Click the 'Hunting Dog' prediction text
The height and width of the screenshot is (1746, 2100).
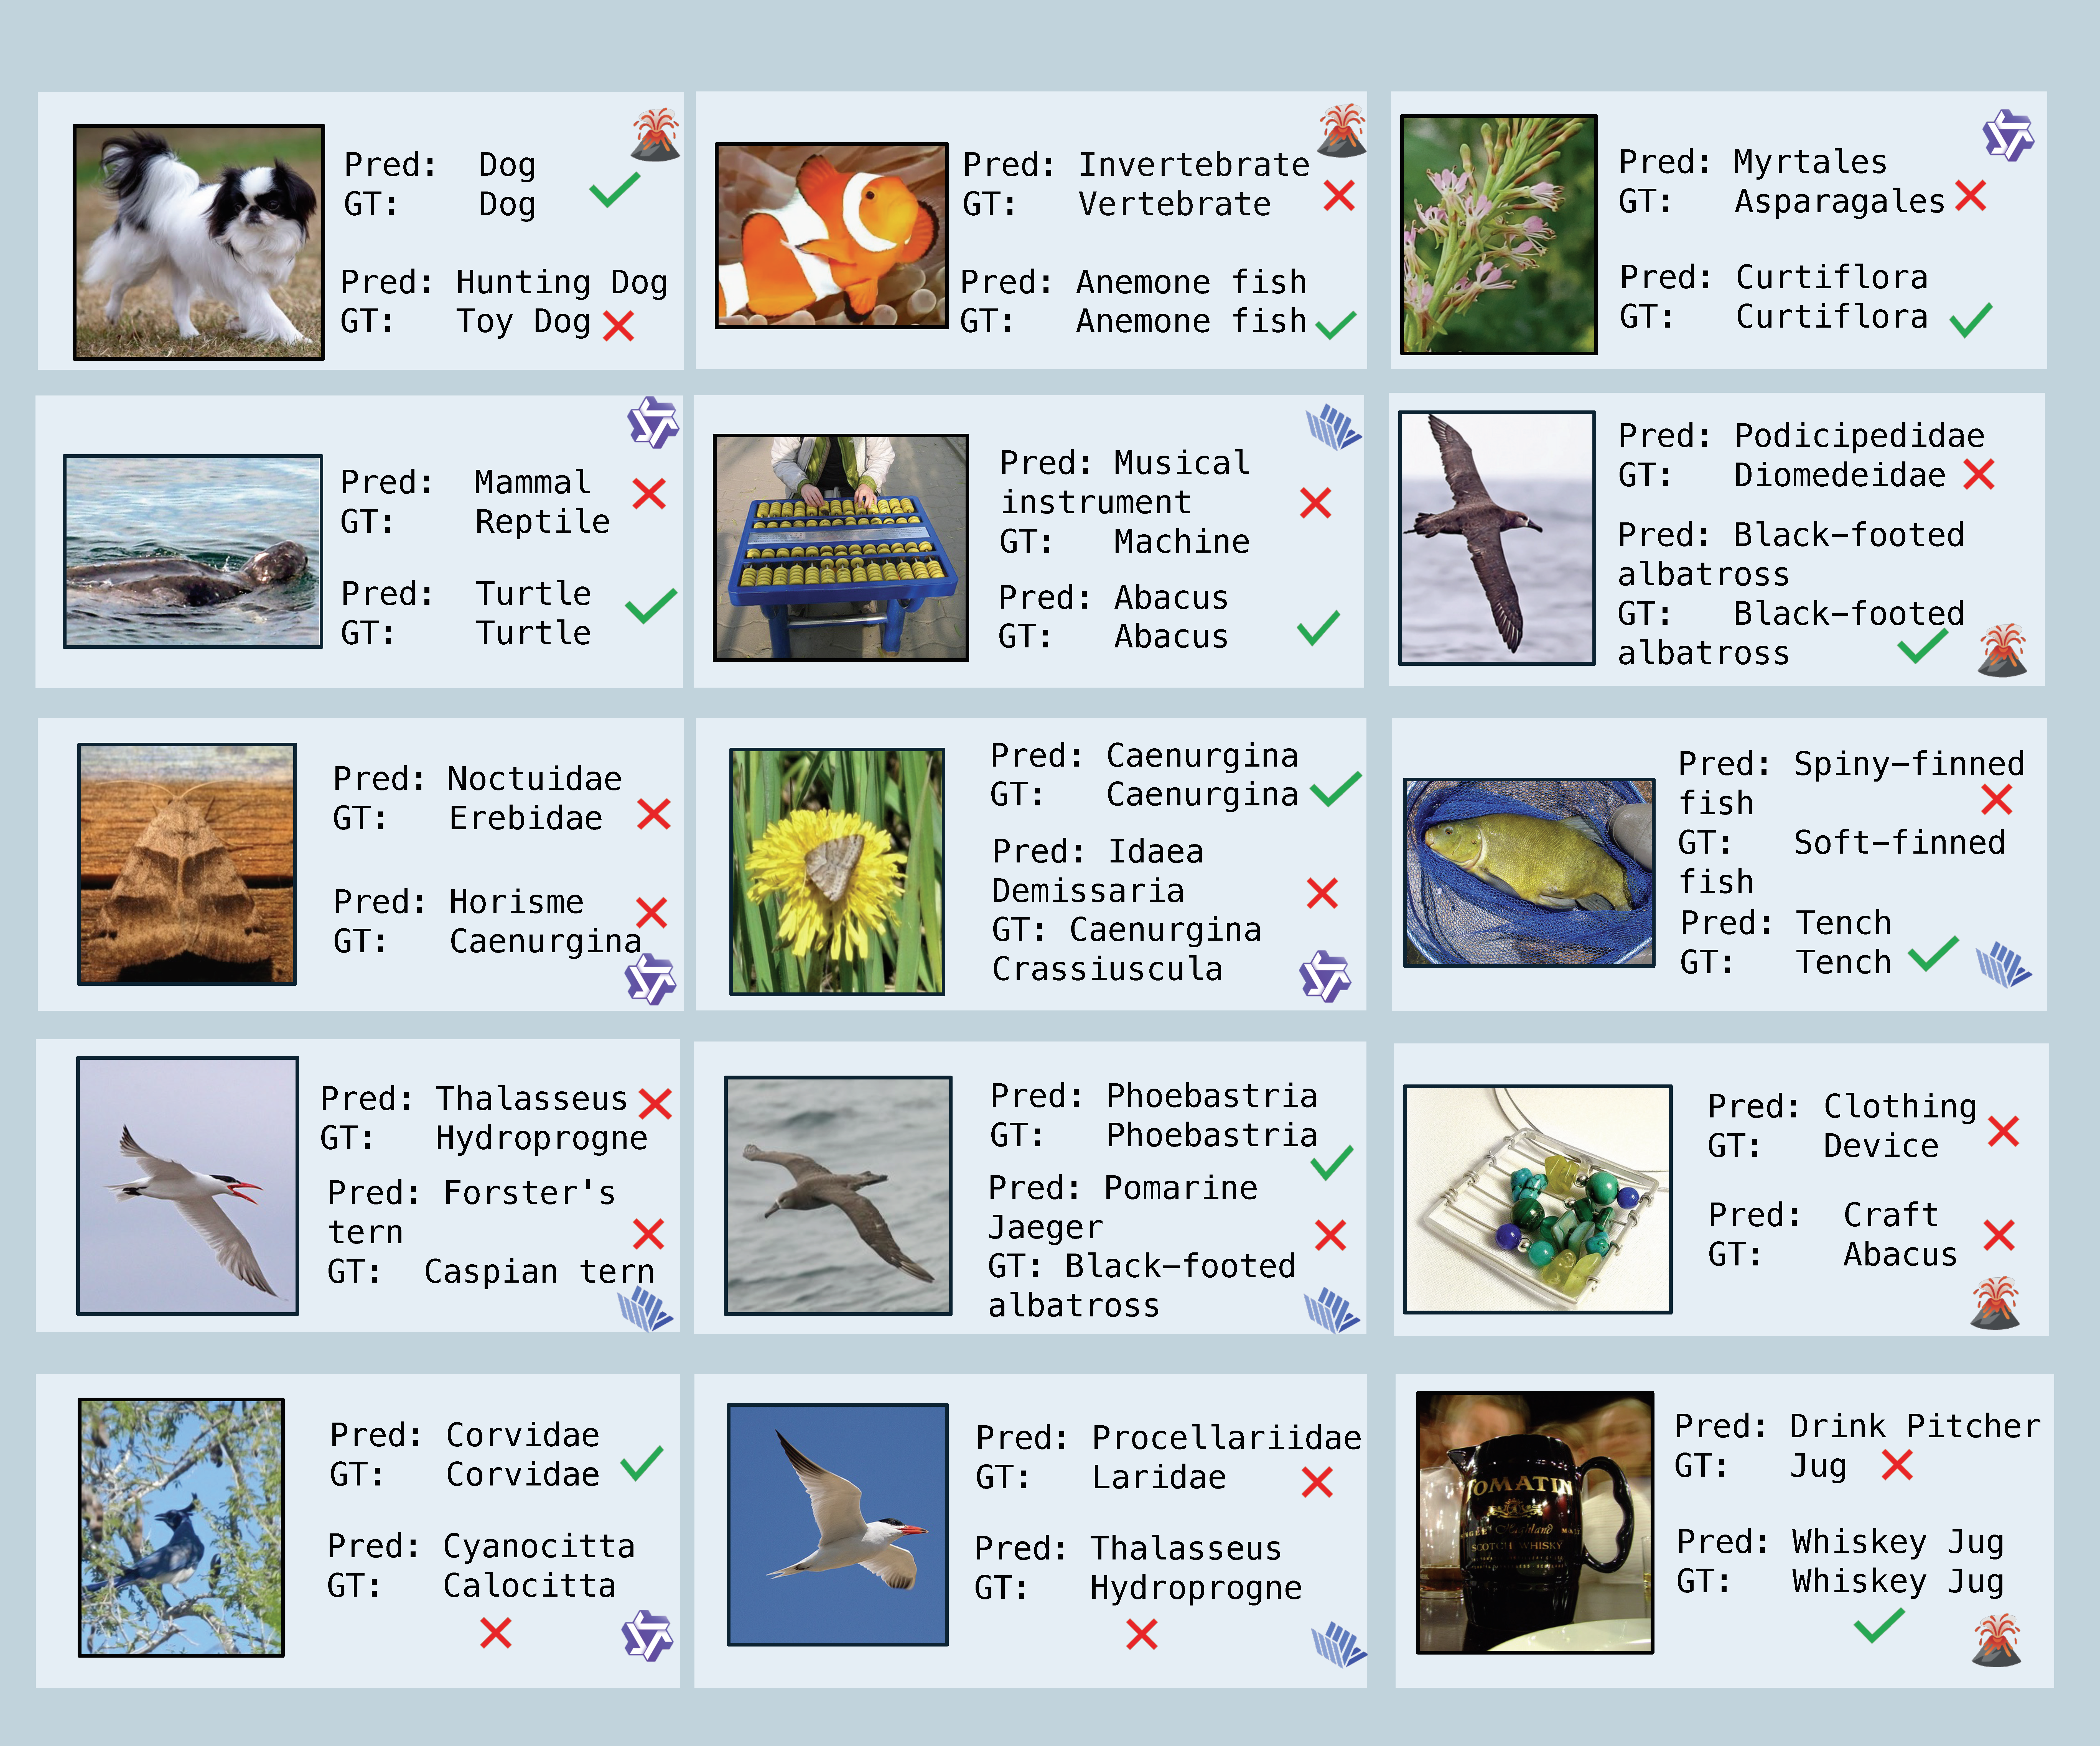[x=562, y=283]
